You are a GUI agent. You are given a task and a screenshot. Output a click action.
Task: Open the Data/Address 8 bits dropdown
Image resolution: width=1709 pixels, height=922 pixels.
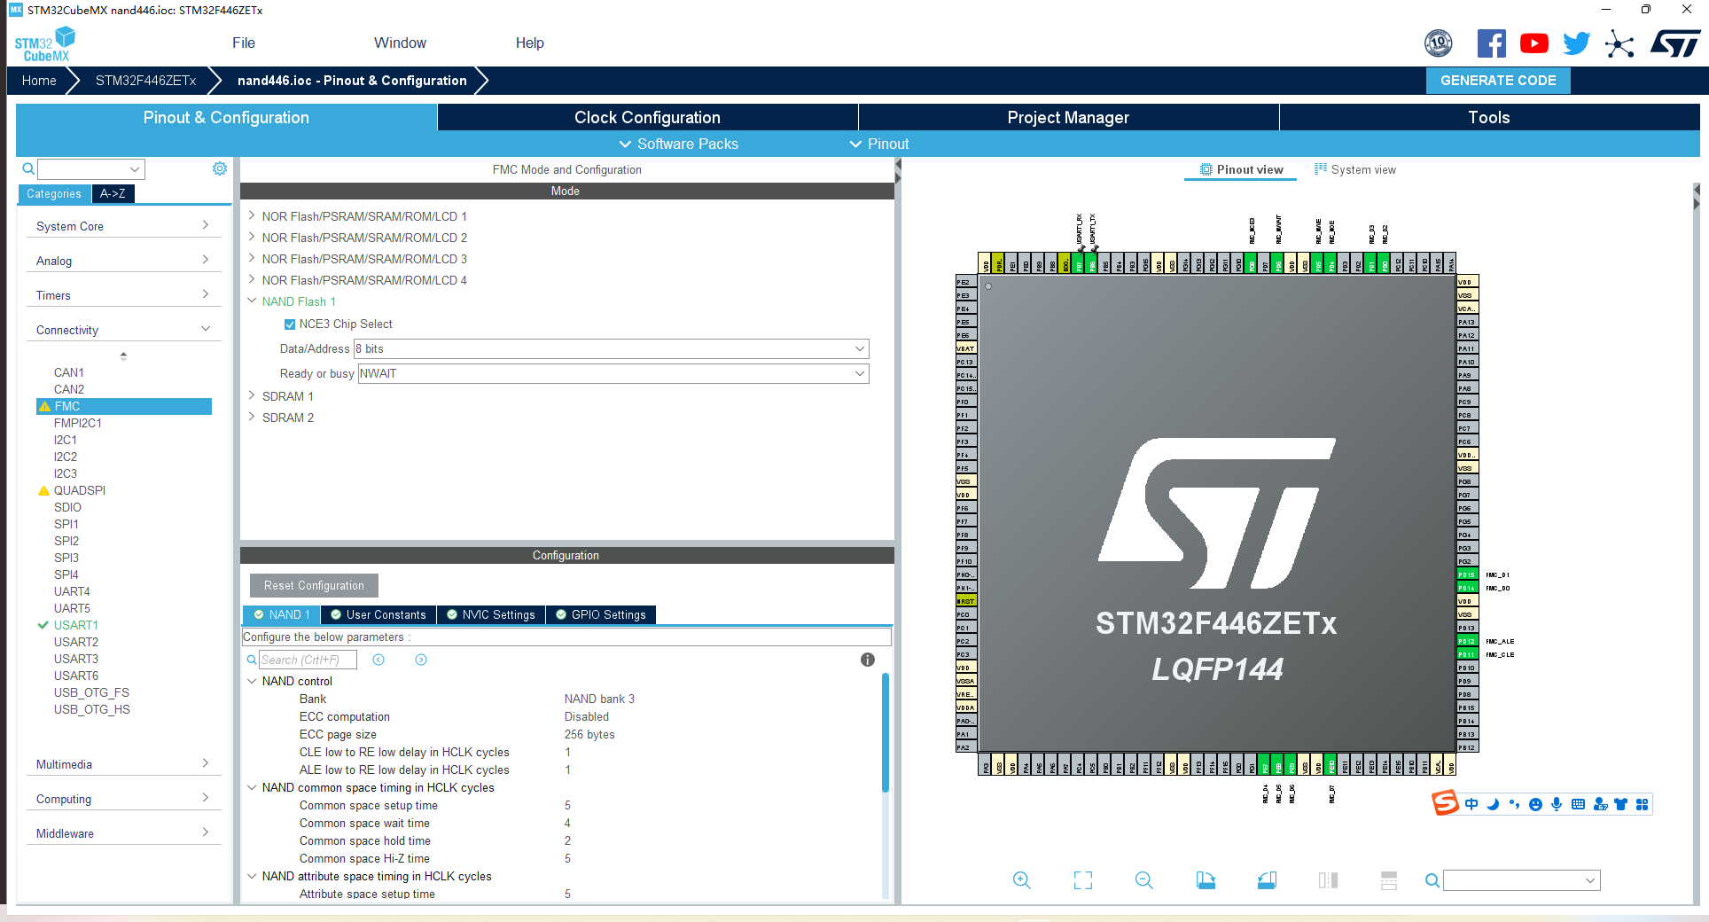[612, 349]
